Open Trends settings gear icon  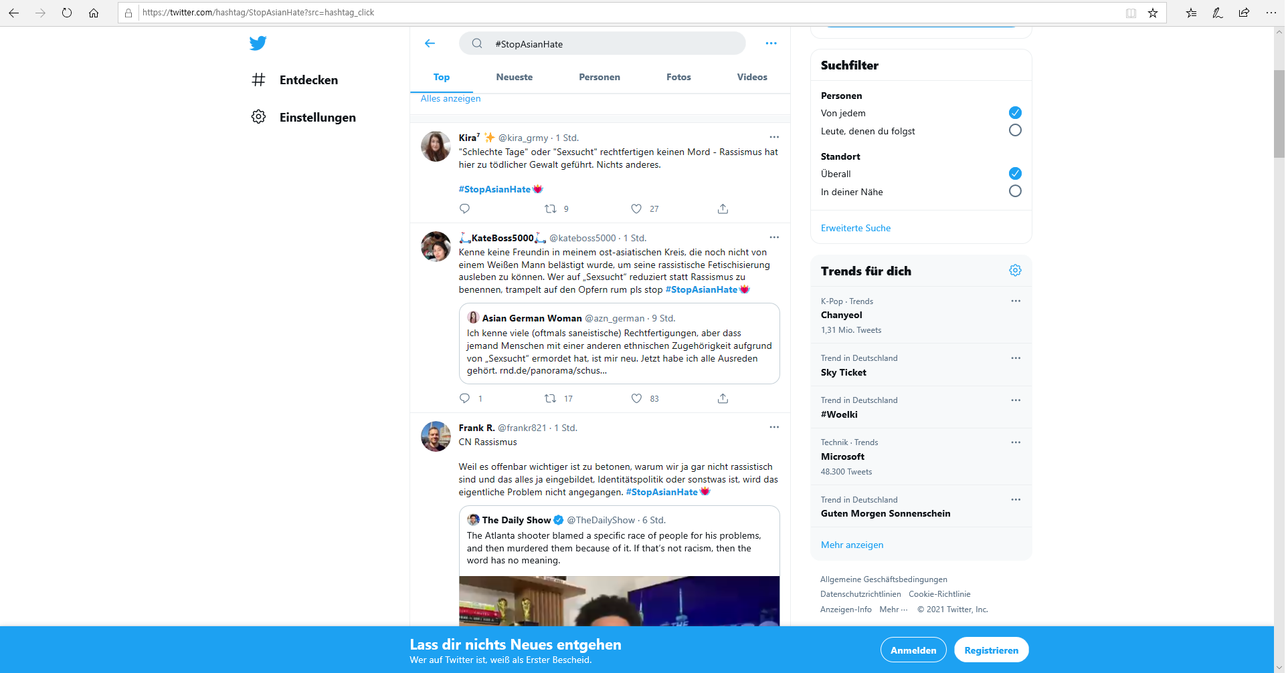click(x=1015, y=271)
